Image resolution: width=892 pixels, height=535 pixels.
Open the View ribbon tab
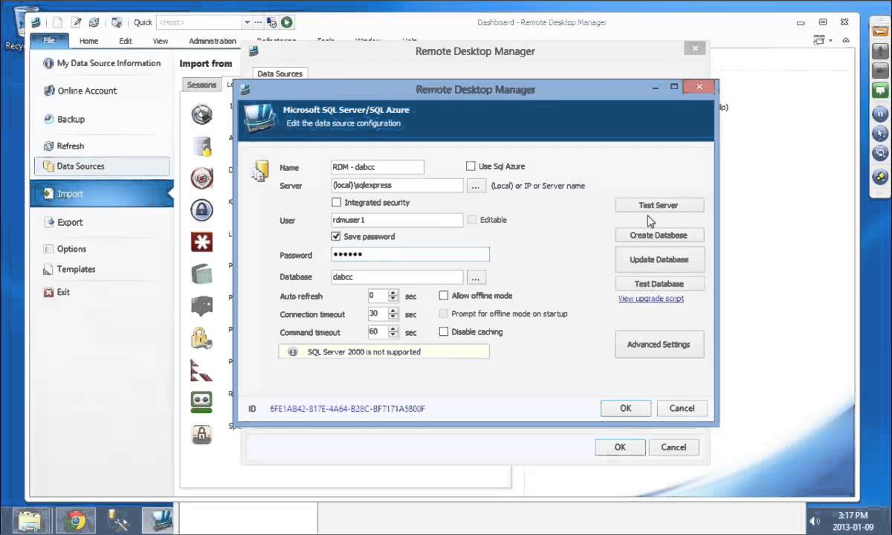[x=160, y=42]
